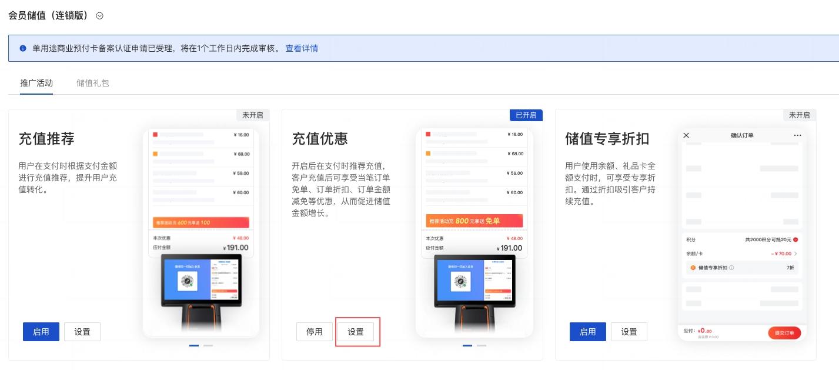Click the info icon in the notice banner
This screenshot has width=839, height=370.
(23, 48)
